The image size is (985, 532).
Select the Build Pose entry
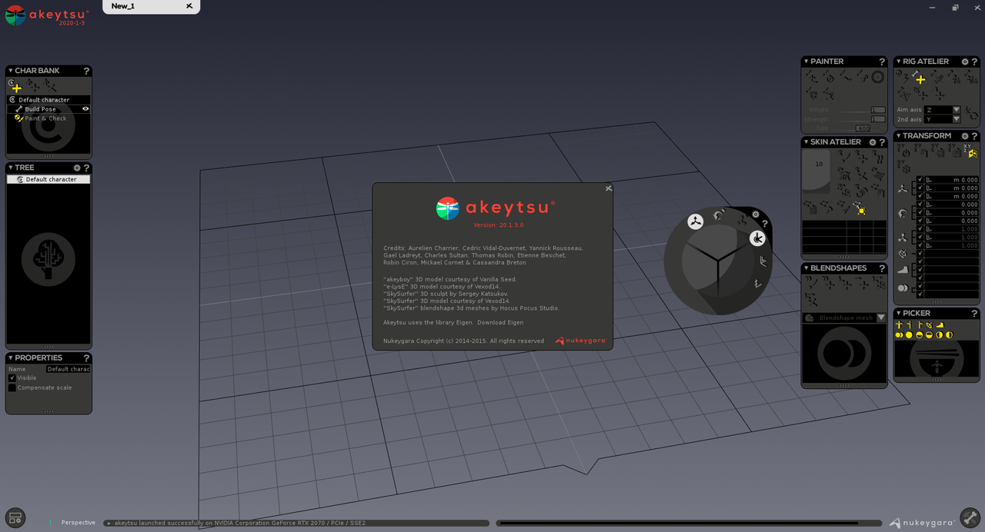pos(48,109)
